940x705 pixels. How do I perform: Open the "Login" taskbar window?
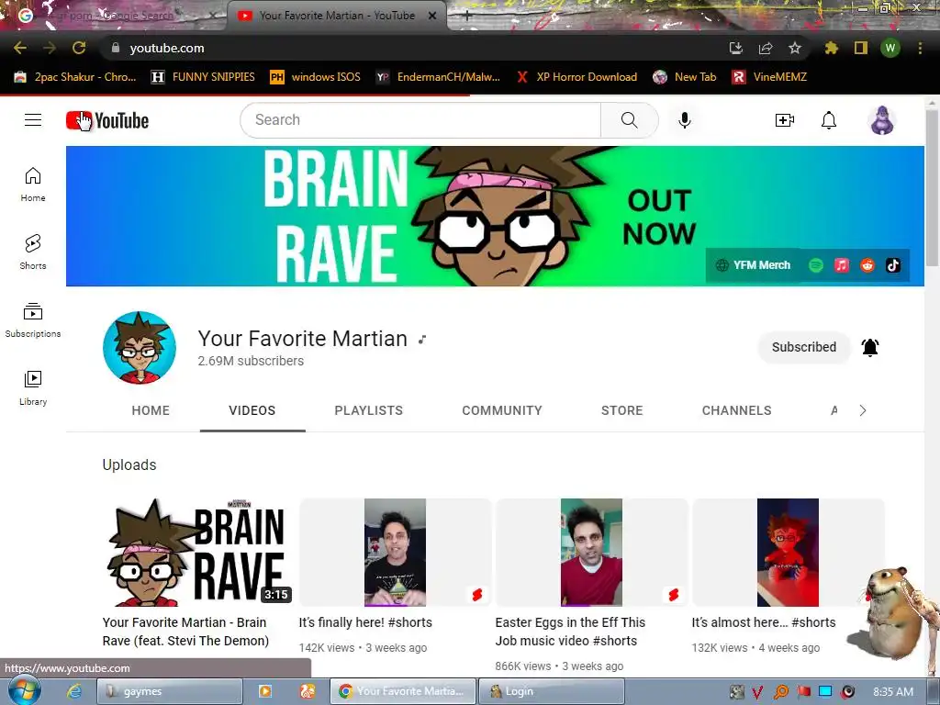point(552,691)
